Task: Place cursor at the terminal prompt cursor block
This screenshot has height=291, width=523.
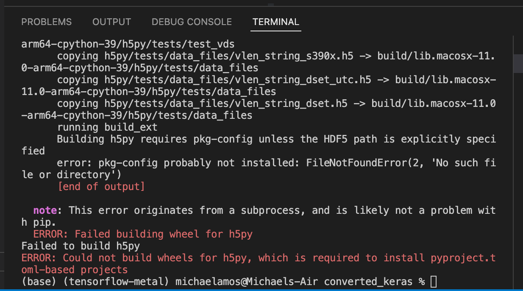Action: (x=433, y=282)
